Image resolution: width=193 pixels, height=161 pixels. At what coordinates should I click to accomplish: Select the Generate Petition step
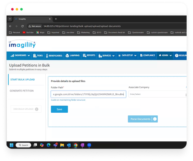tap(22, 91)
